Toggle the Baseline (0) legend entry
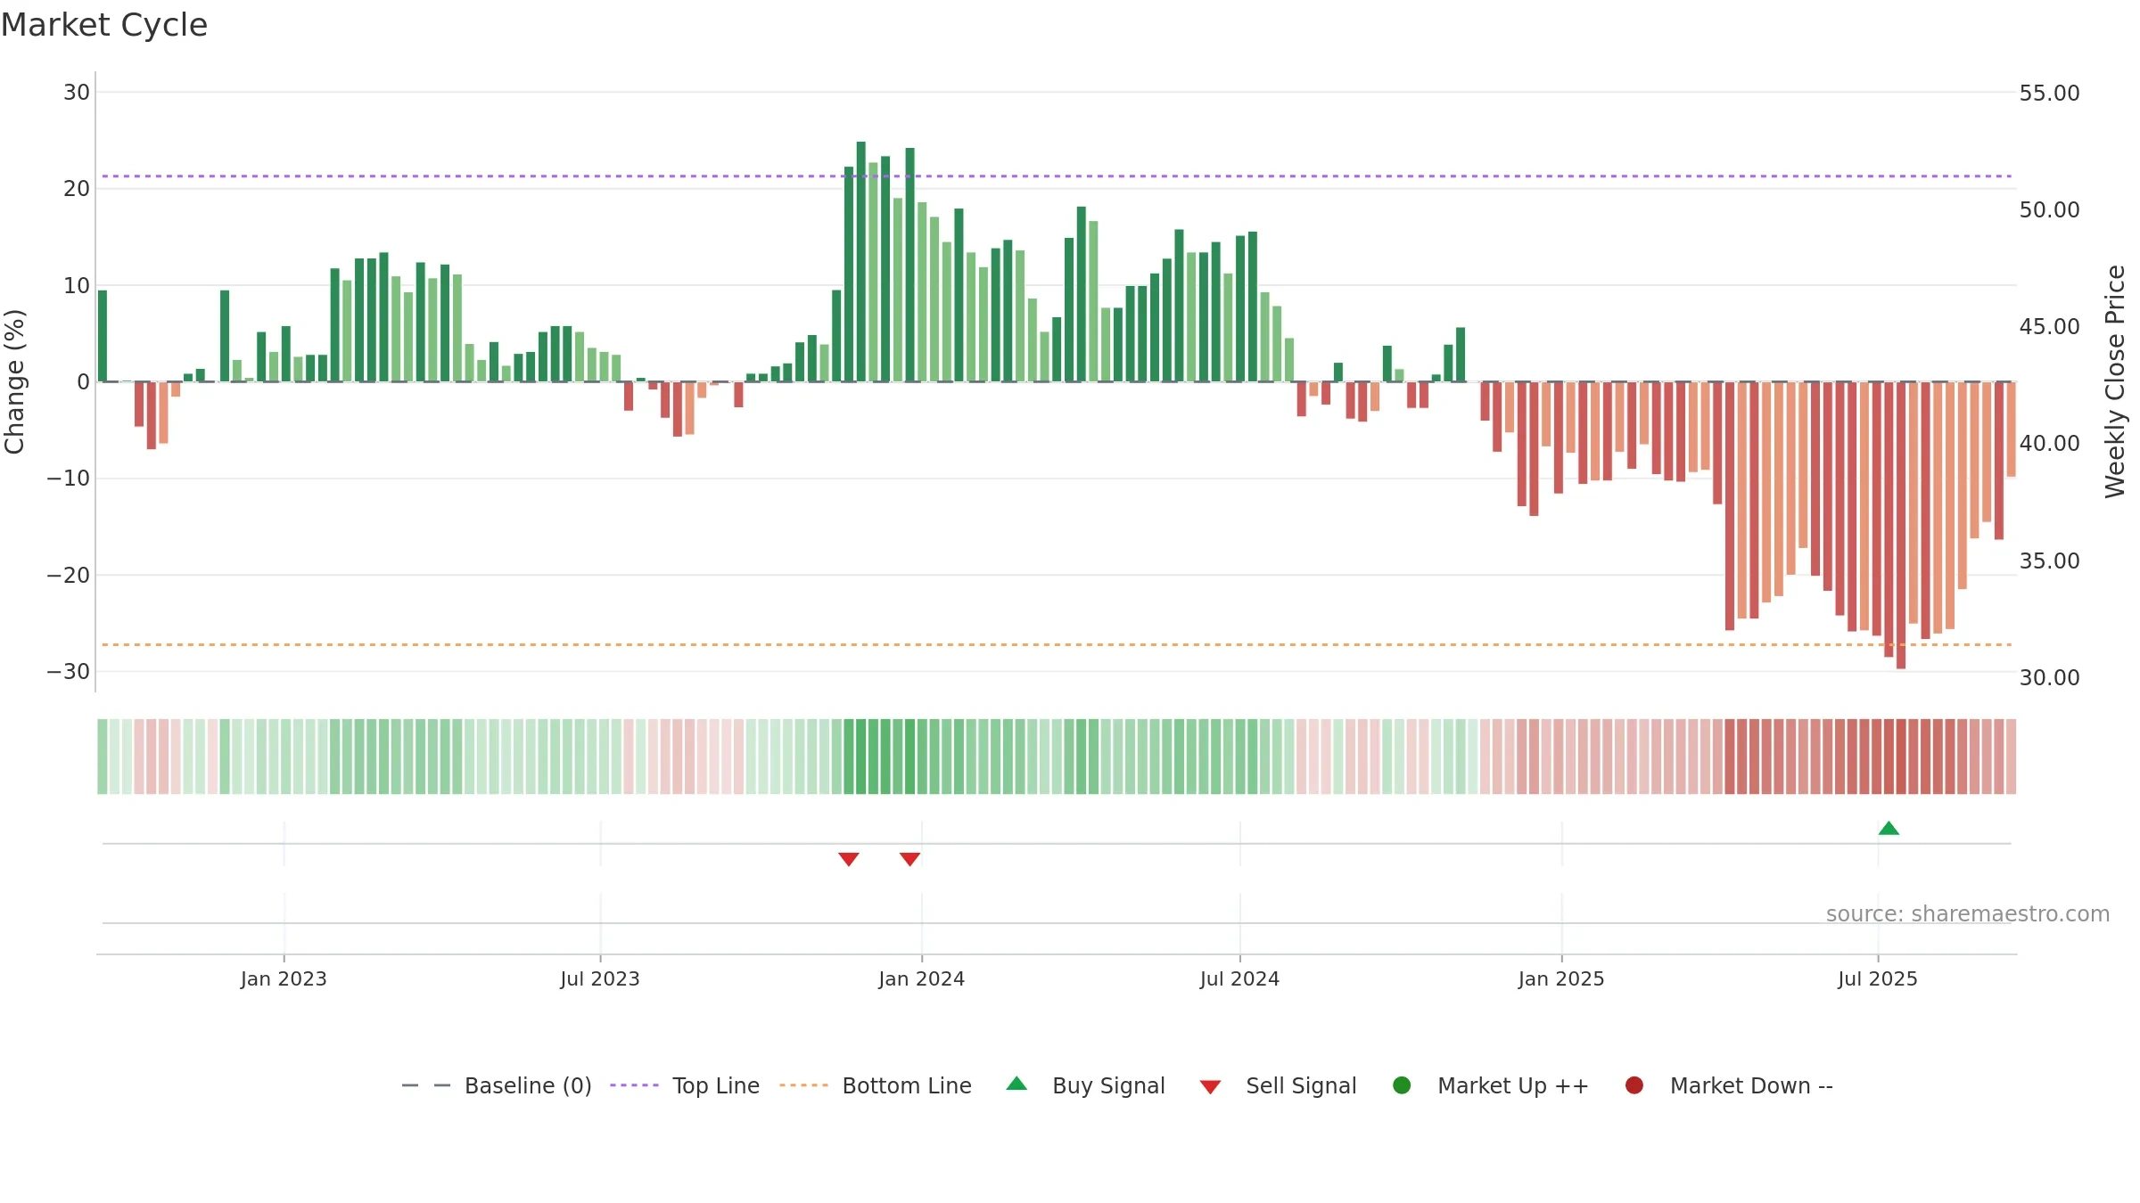2140x1203 pixels. tap(497, 1085)
